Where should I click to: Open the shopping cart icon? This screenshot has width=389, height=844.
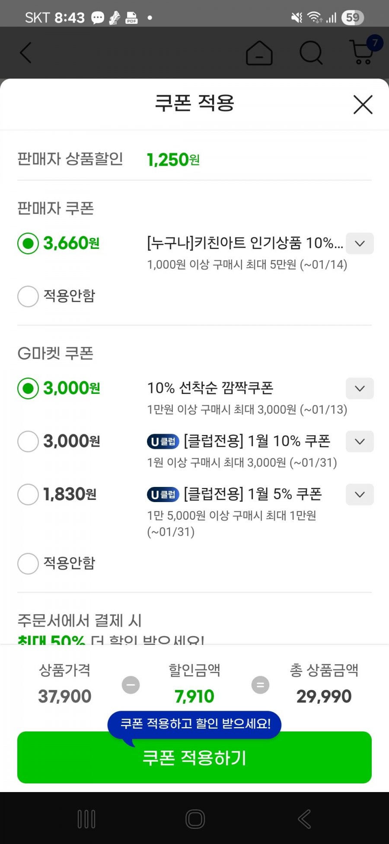(363, 52)
